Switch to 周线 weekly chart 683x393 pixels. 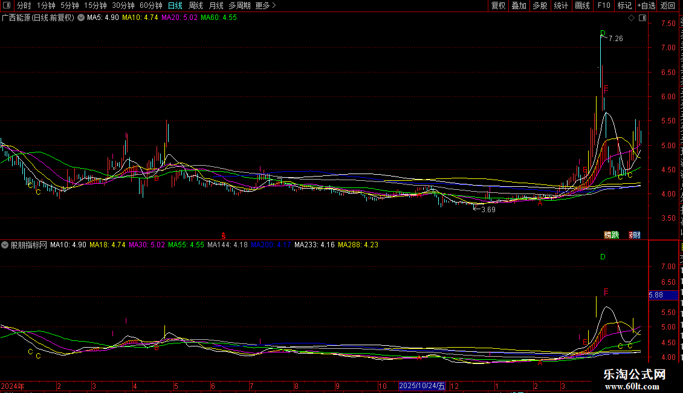[x=196, y=5]
